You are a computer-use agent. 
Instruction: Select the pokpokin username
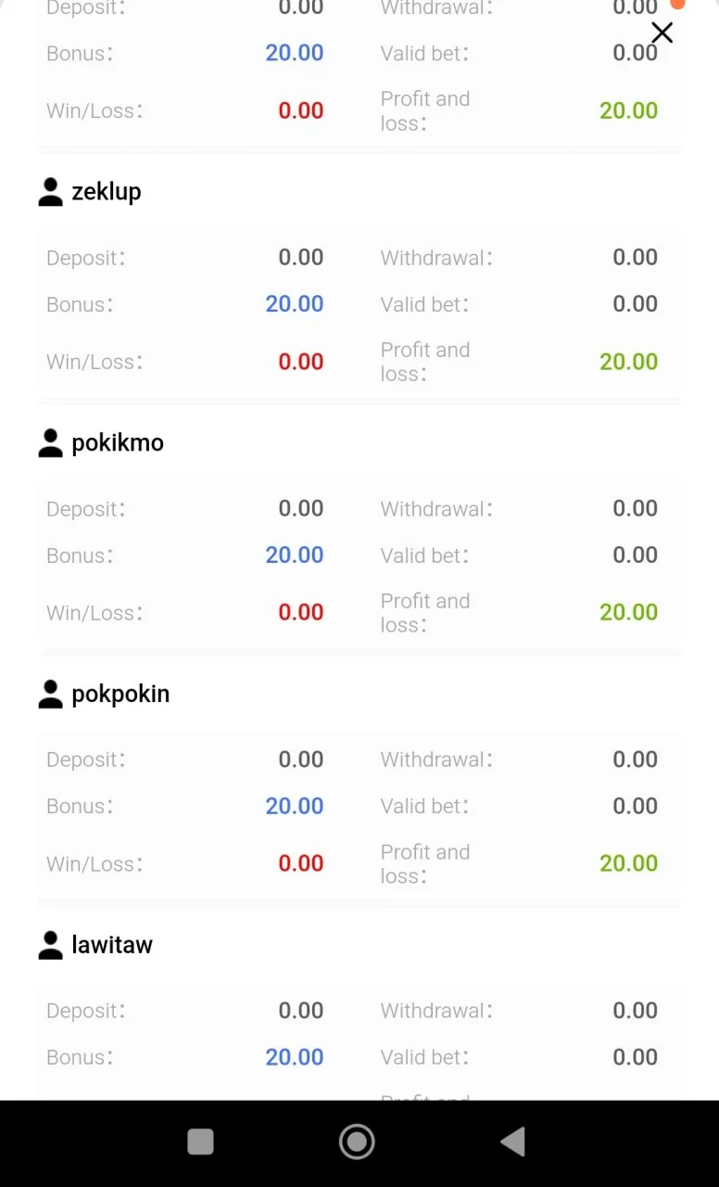tap(120, 695)
